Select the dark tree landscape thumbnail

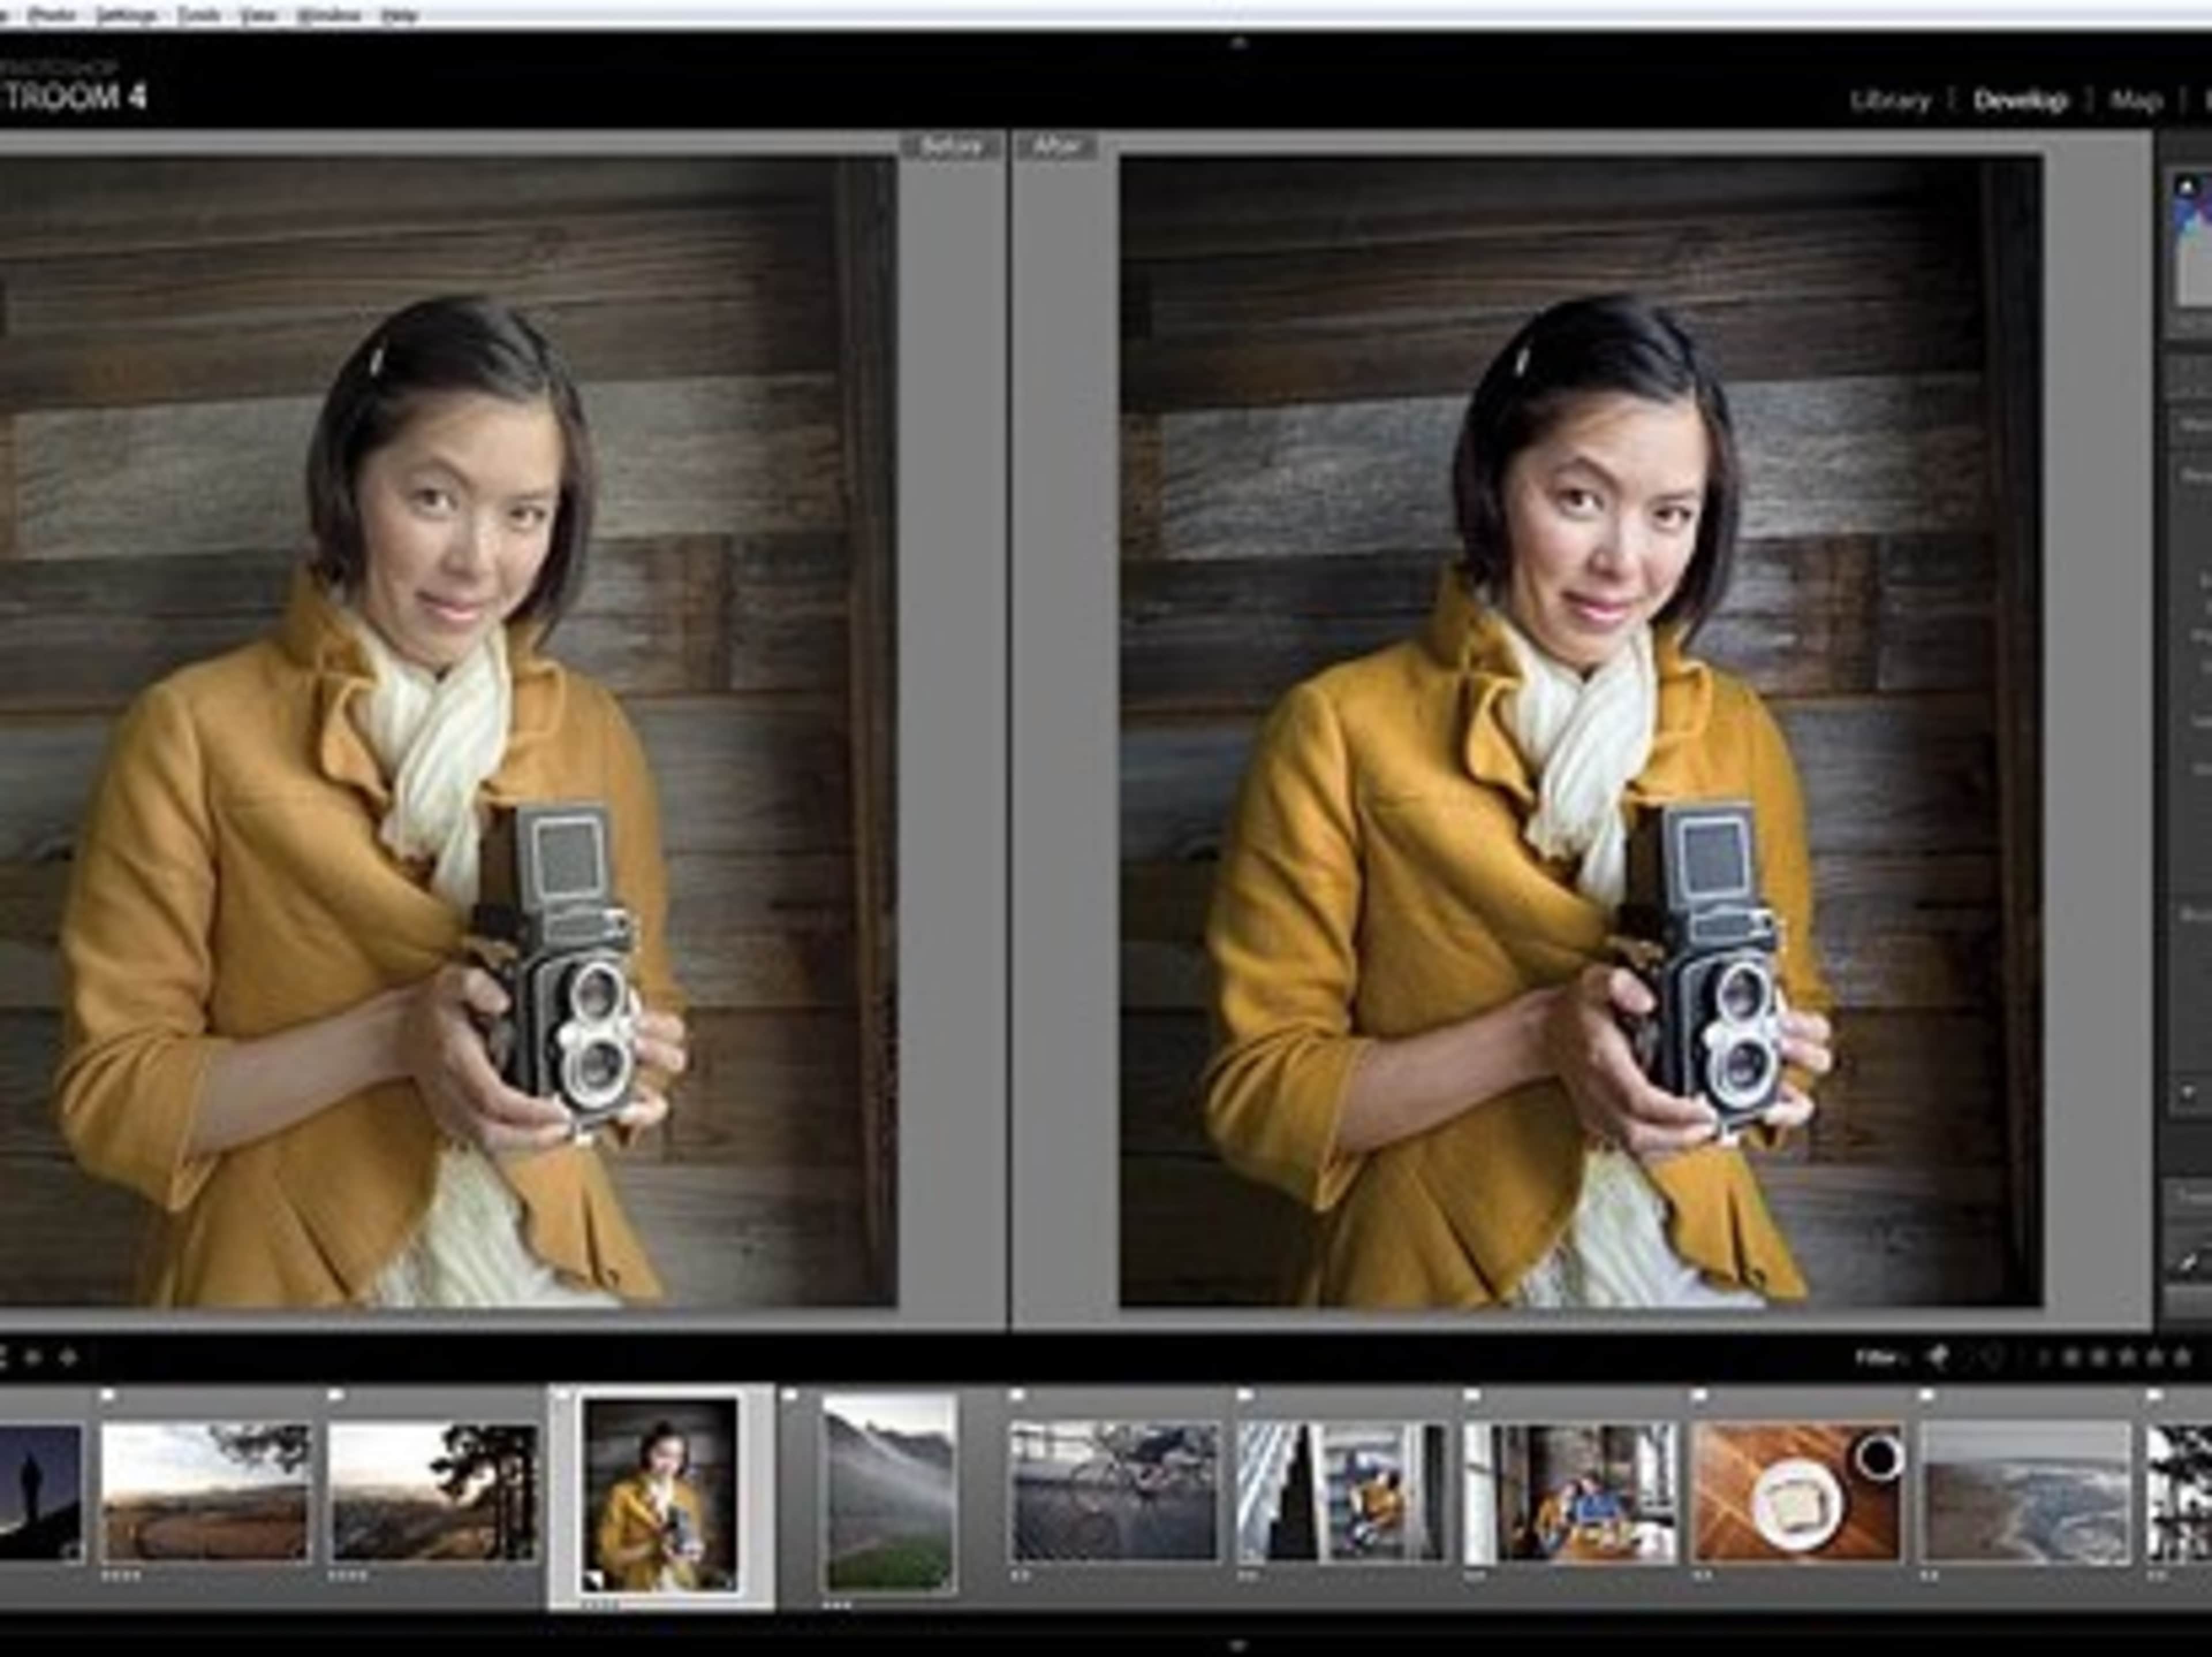433,1493
